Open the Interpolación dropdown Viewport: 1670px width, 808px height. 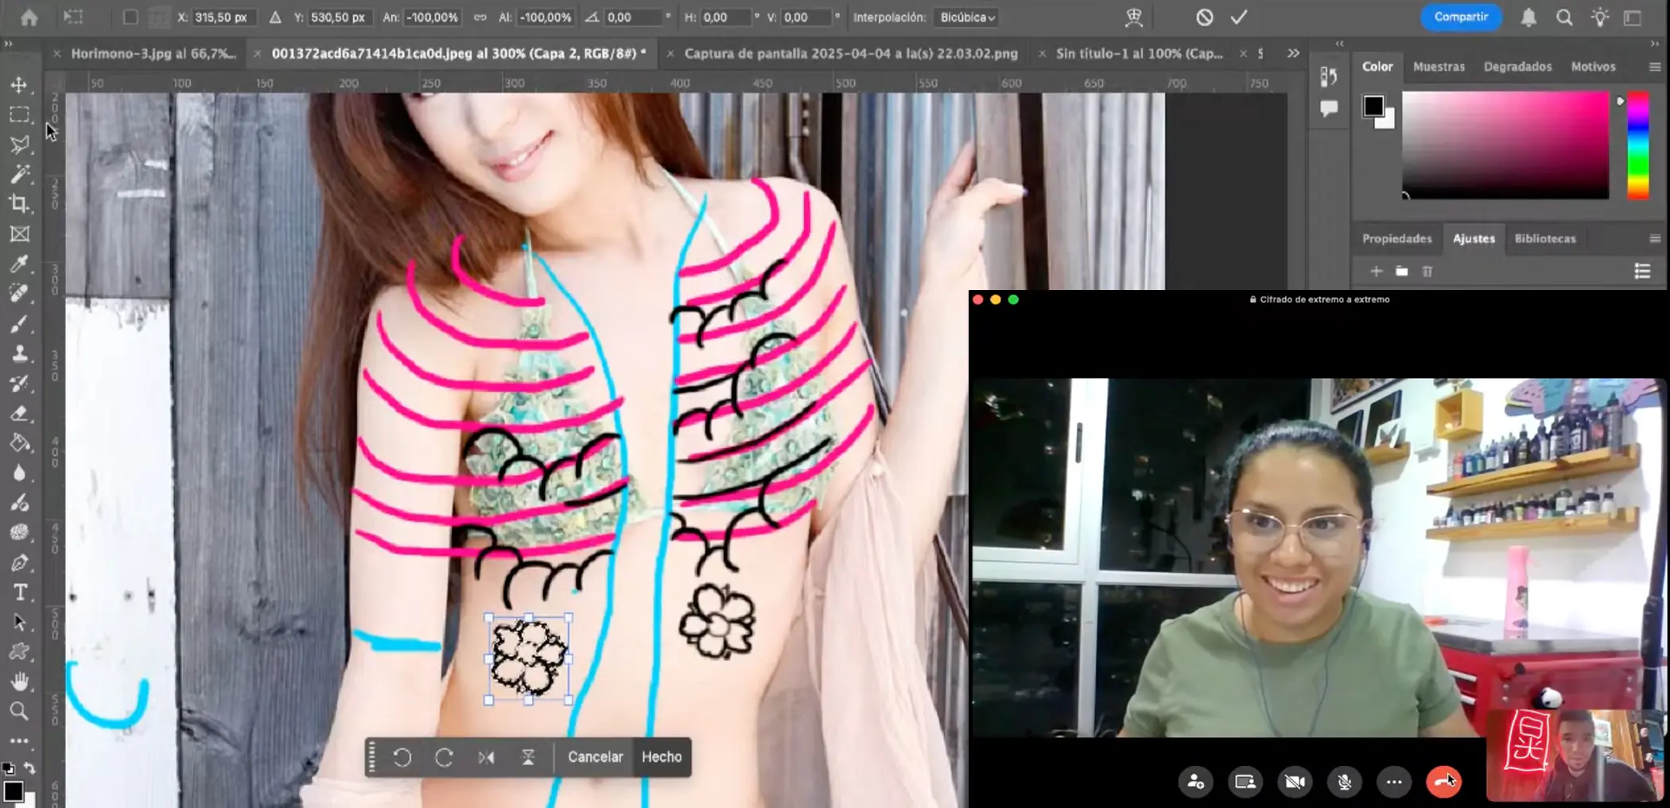967,17
